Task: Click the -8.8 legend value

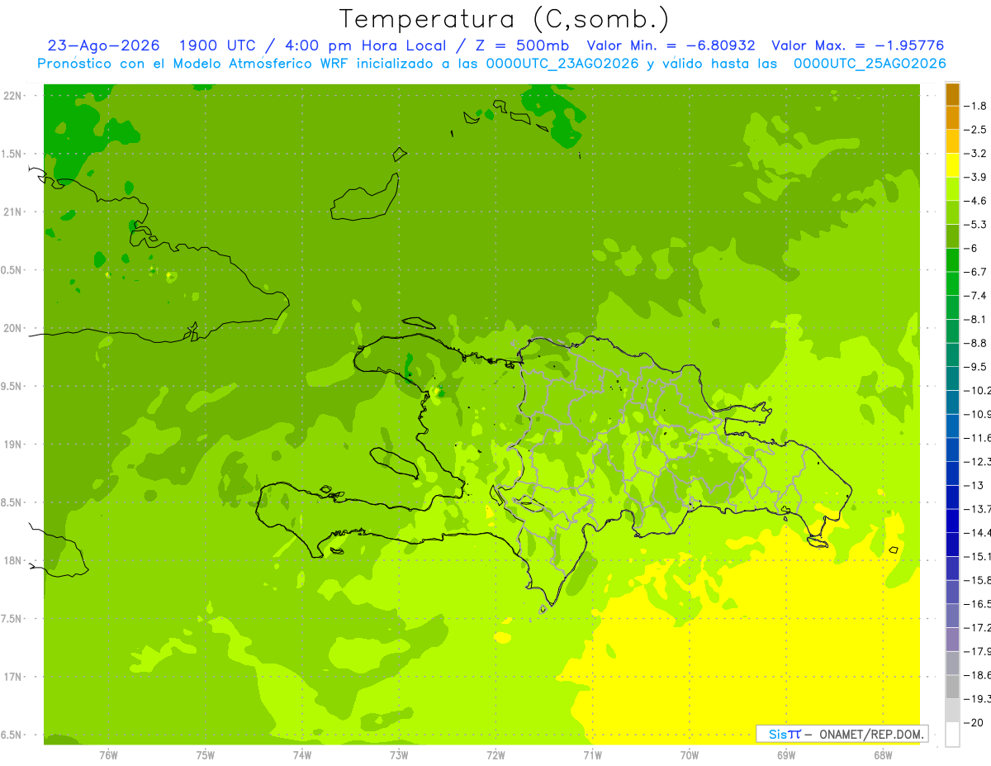Action: pyautogui.click(x=976, y=343)
